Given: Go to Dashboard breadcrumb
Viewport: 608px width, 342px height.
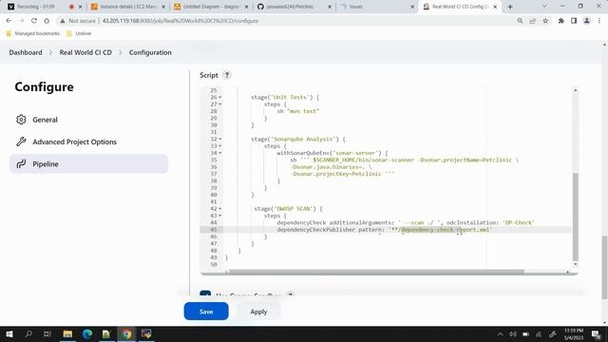Looking at the screenshot, I should (26, 52).
